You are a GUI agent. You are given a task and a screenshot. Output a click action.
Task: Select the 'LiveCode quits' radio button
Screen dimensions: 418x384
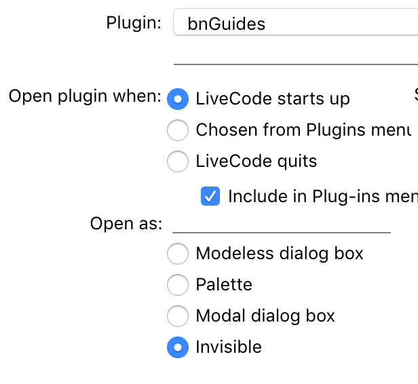177,161
